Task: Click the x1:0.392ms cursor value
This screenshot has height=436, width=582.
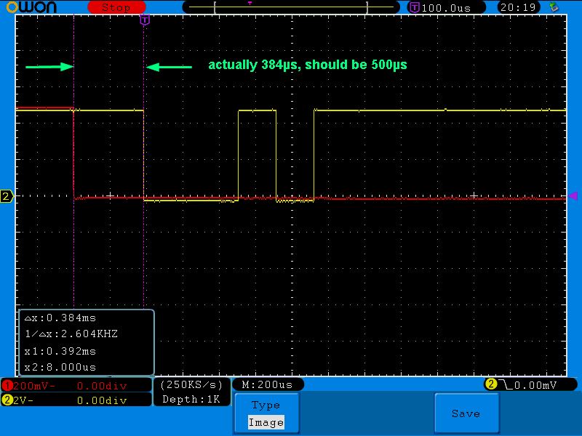Action: click(60, 351)
